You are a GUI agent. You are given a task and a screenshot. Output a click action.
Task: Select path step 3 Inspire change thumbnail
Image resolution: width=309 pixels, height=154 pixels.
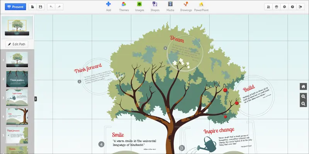pos(17,98)
